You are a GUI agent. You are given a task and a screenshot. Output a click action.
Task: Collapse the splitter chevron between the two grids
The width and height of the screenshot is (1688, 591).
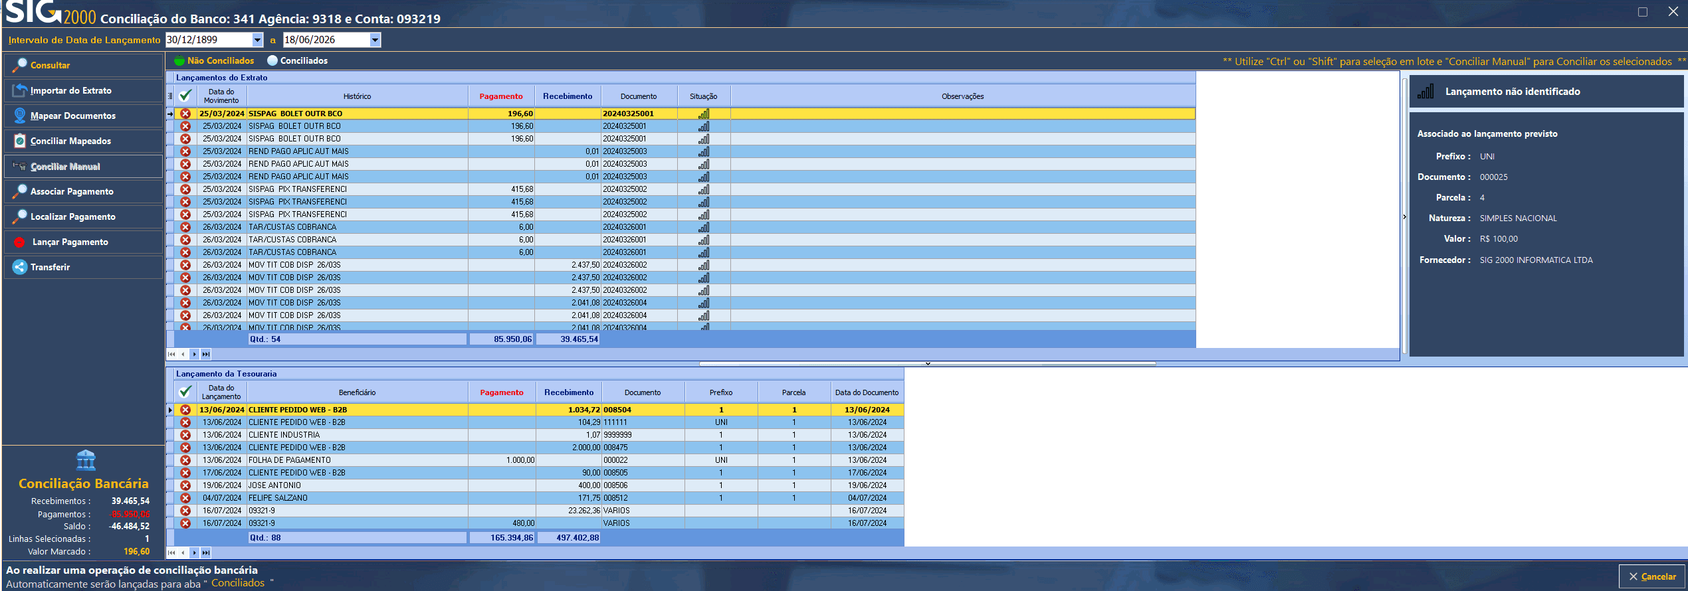click(928, 363)
